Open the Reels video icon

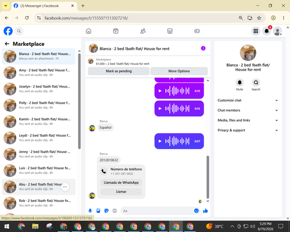(x=115, y=31)
